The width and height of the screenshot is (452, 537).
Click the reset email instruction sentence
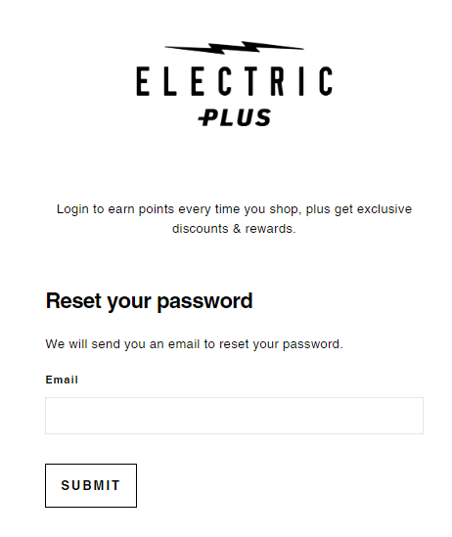194,344
